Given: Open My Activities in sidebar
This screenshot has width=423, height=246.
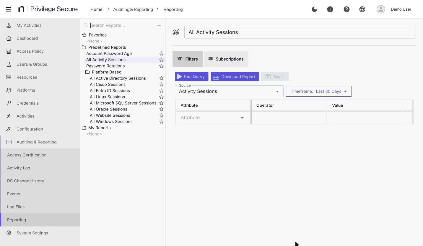Looking at the screenshot, I should pos(40,25).
